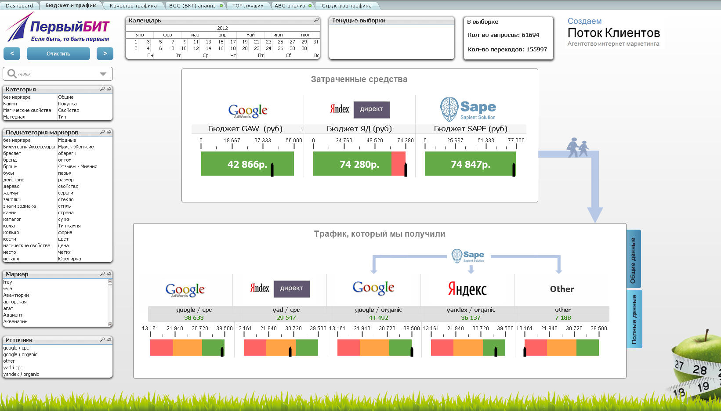This screenshot has width=721, height=411.
Task: Clear Маркер selections with eraser icon
Action: tap(109, 274)
